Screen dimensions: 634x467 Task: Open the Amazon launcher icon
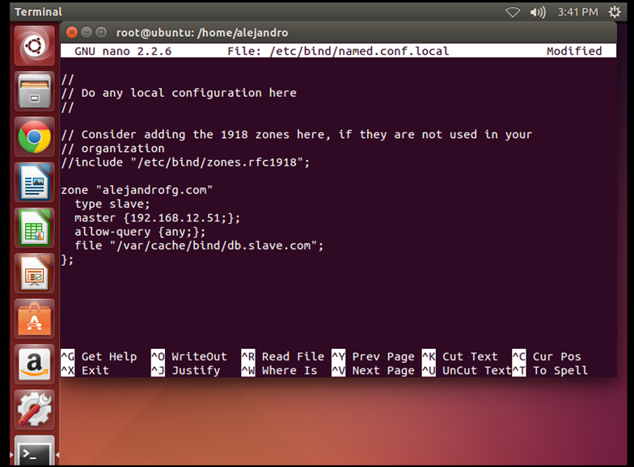pyautogui.click(x=34, y=364)
